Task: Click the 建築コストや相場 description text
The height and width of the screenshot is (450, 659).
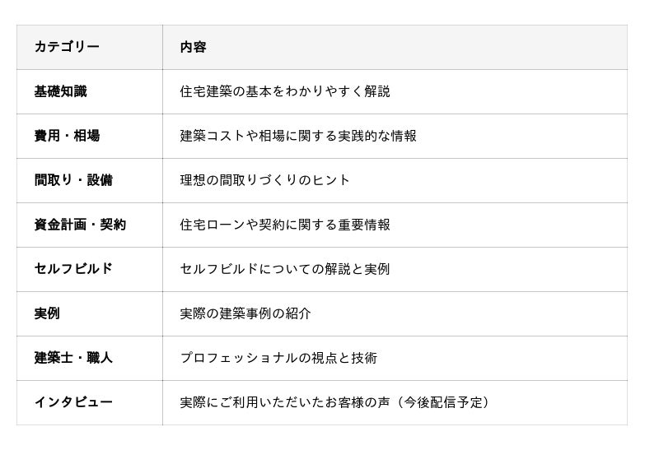Action: (x=232, y=136)
